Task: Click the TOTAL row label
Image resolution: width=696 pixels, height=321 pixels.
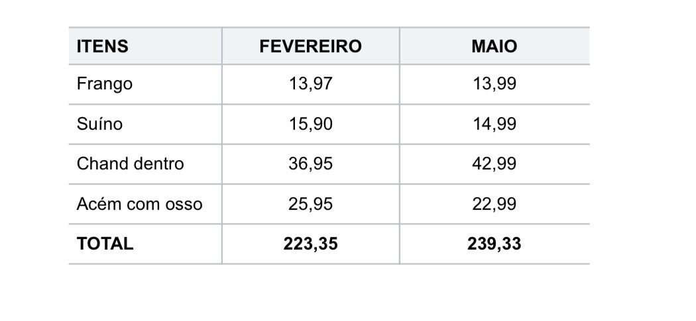Action: tap(105, 244)
